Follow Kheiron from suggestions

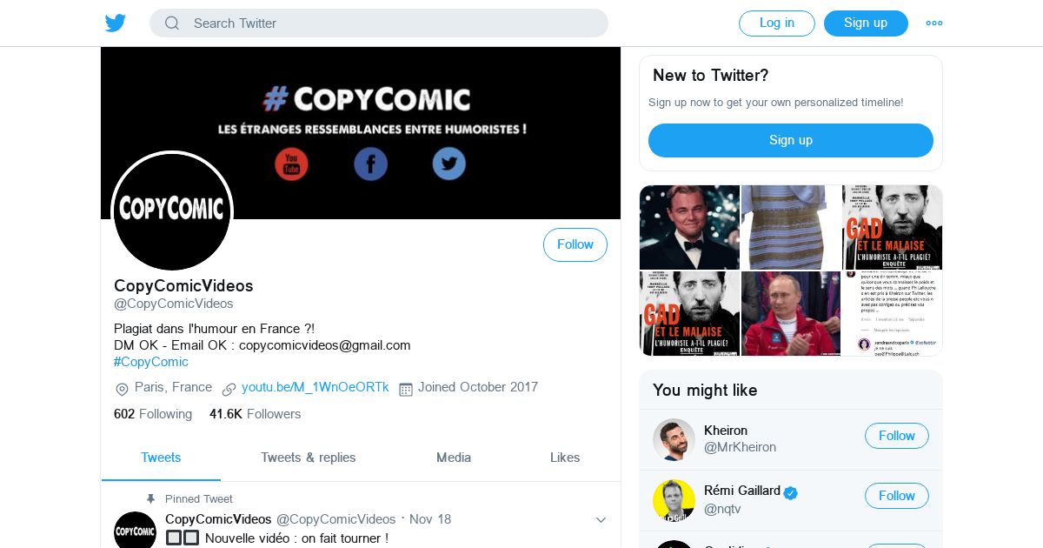(x=896, y=436)
